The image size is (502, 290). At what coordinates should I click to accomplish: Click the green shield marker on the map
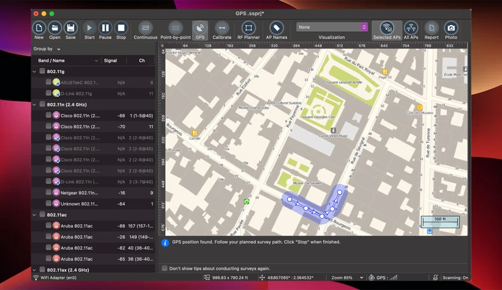click(x=246, y=201)
